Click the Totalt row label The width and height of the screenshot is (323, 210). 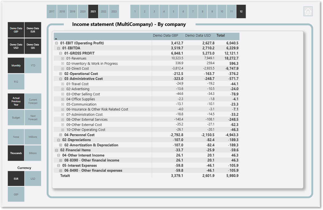(65, 176)
